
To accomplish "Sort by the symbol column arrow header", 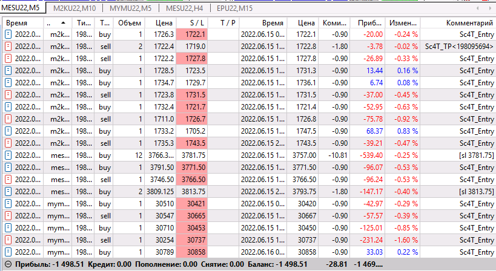I will click(58, 23).
